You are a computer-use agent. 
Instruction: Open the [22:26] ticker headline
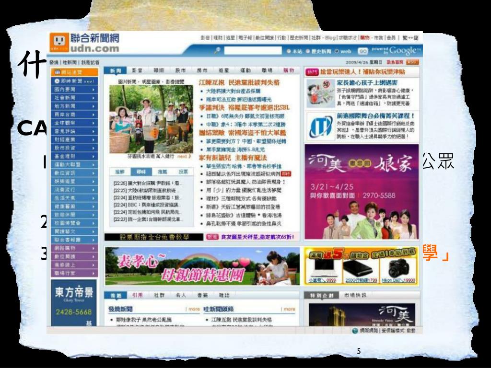pyautogui.click(x=147, y=184)
